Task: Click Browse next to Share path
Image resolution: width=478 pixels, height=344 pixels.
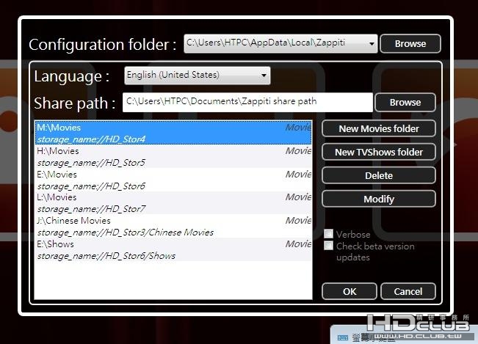Action: 405,102
